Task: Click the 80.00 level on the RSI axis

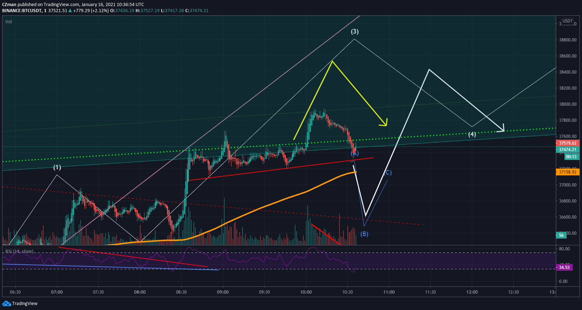Action: coord(564,249)
